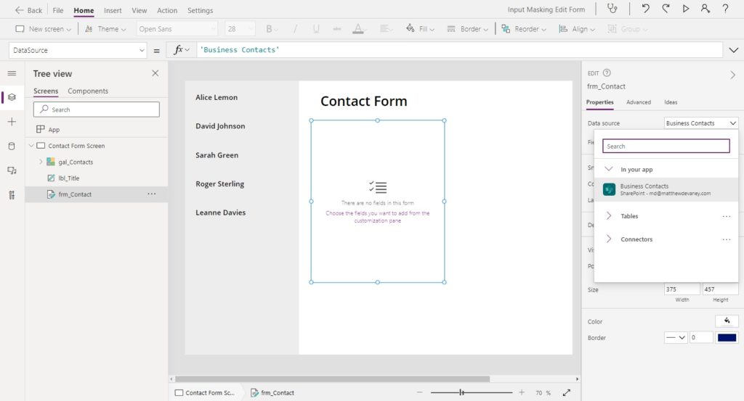Open the View tab
Image resolution: width=744 pixels, height=401 pixels.
pyautogui.click(x=139, y=10)
